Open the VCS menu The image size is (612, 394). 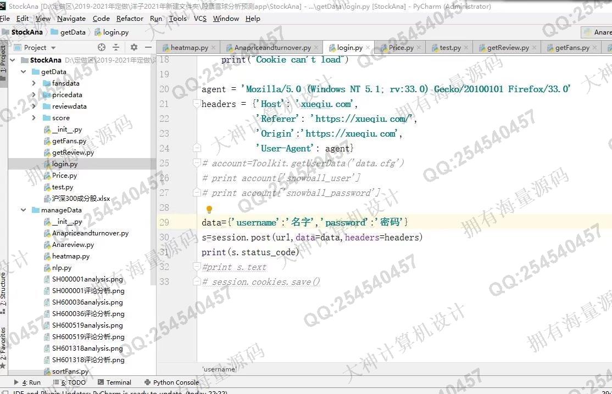pos(200,18)
